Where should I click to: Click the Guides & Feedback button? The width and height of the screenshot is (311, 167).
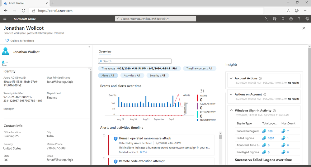coord(20,41)
